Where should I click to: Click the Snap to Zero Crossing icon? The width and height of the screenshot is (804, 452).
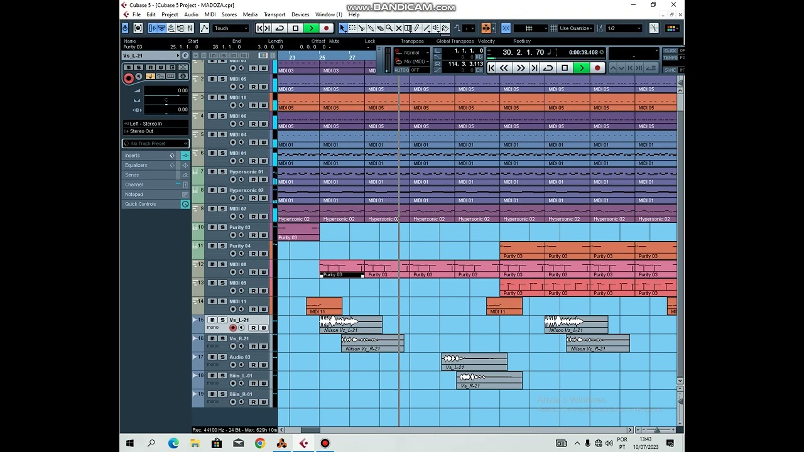654,28
